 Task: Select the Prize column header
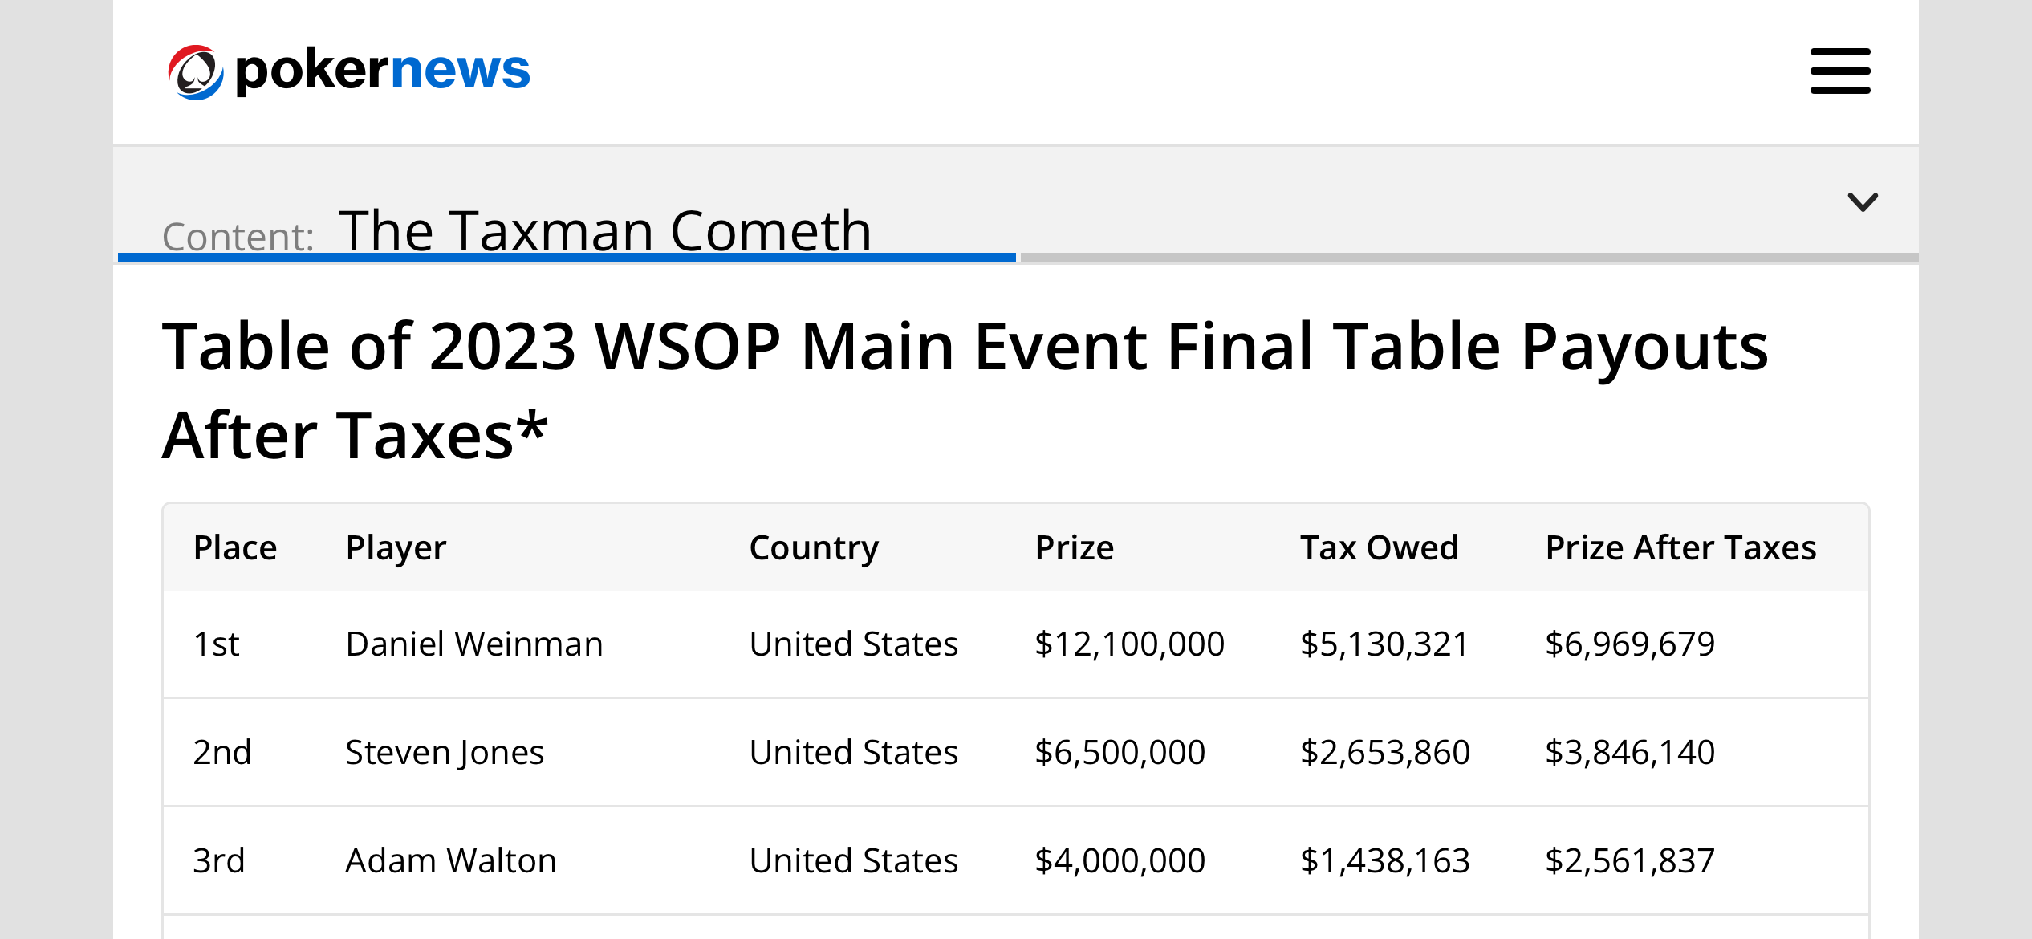pyautogui.click(x=1074, y=548)
